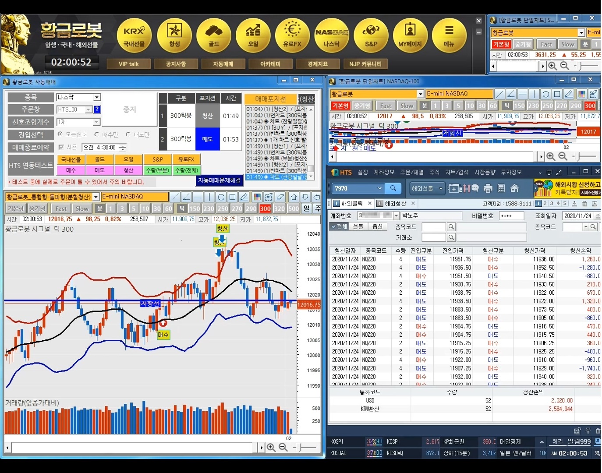The image size is (602, 473).
Task: Select the diagonal line drawing tool in main chart
Action: point(175,197)
